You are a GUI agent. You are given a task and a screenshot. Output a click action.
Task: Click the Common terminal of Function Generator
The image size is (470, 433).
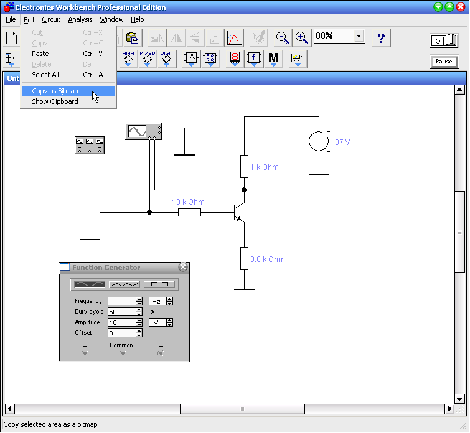pyautogui.click(x=123, y=353)
